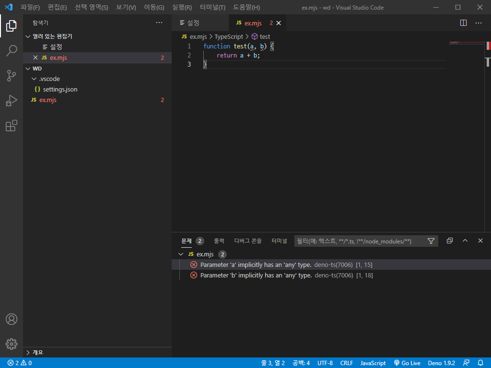Click the CRLF line ending indicator
The width and height of the screenshot is (491, 368).
click(346, 363)
